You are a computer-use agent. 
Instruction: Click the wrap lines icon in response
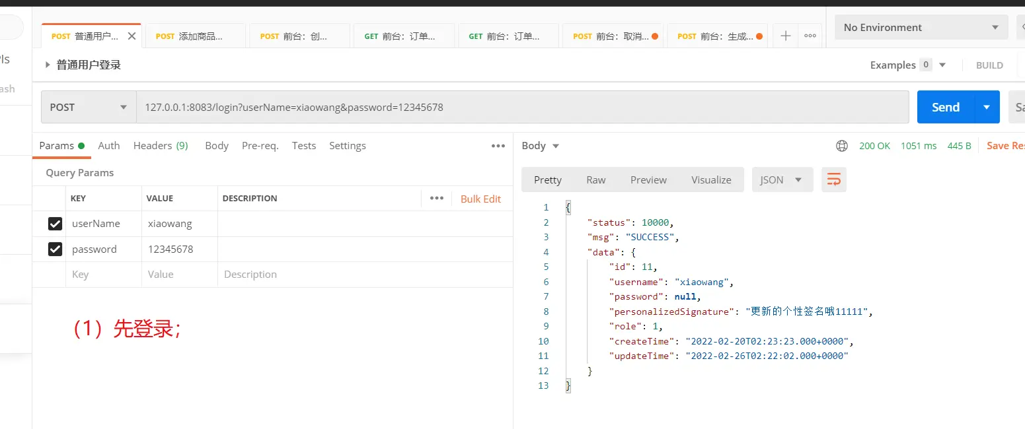point(834,180)
